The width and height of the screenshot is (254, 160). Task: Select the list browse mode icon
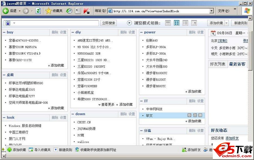185,23
